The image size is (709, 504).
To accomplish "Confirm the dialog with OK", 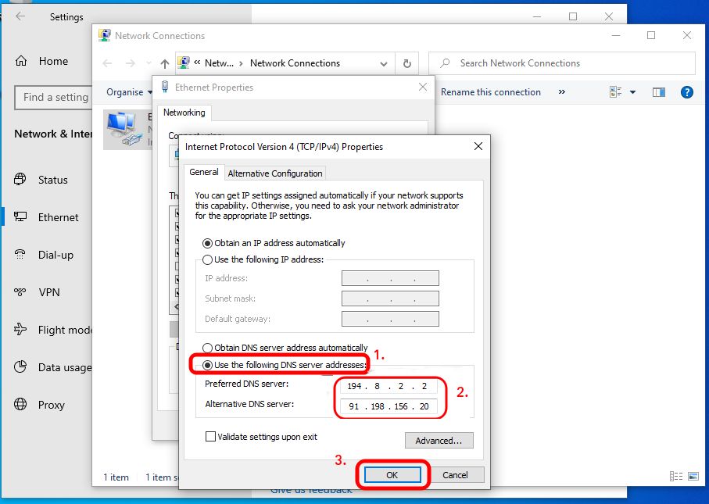I will [x=392, y=474].
